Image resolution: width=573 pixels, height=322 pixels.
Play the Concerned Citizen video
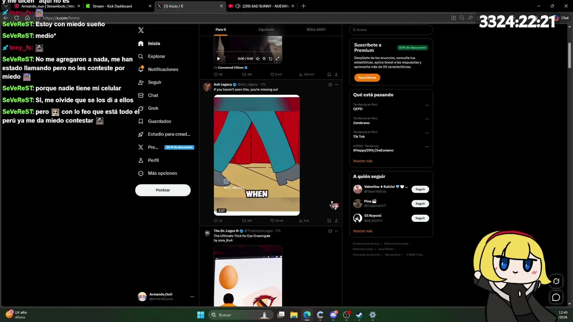218,59
